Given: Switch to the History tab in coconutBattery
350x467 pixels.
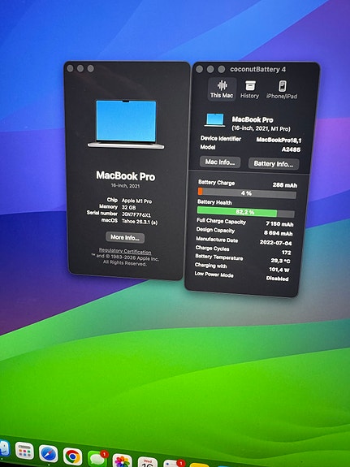Looking at the screenshot, I should (x=249, y=89).
